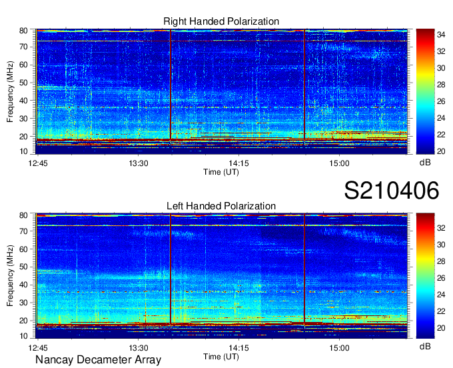453x368 pixels.
Task: Click the 50 MHz tick label on top plot
Action: click(x=23, y=83)
